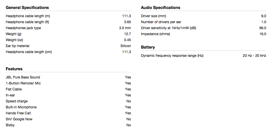Select the 3.5 mm jack type value
Screen dimensions: 275x136
pos(125,28)
